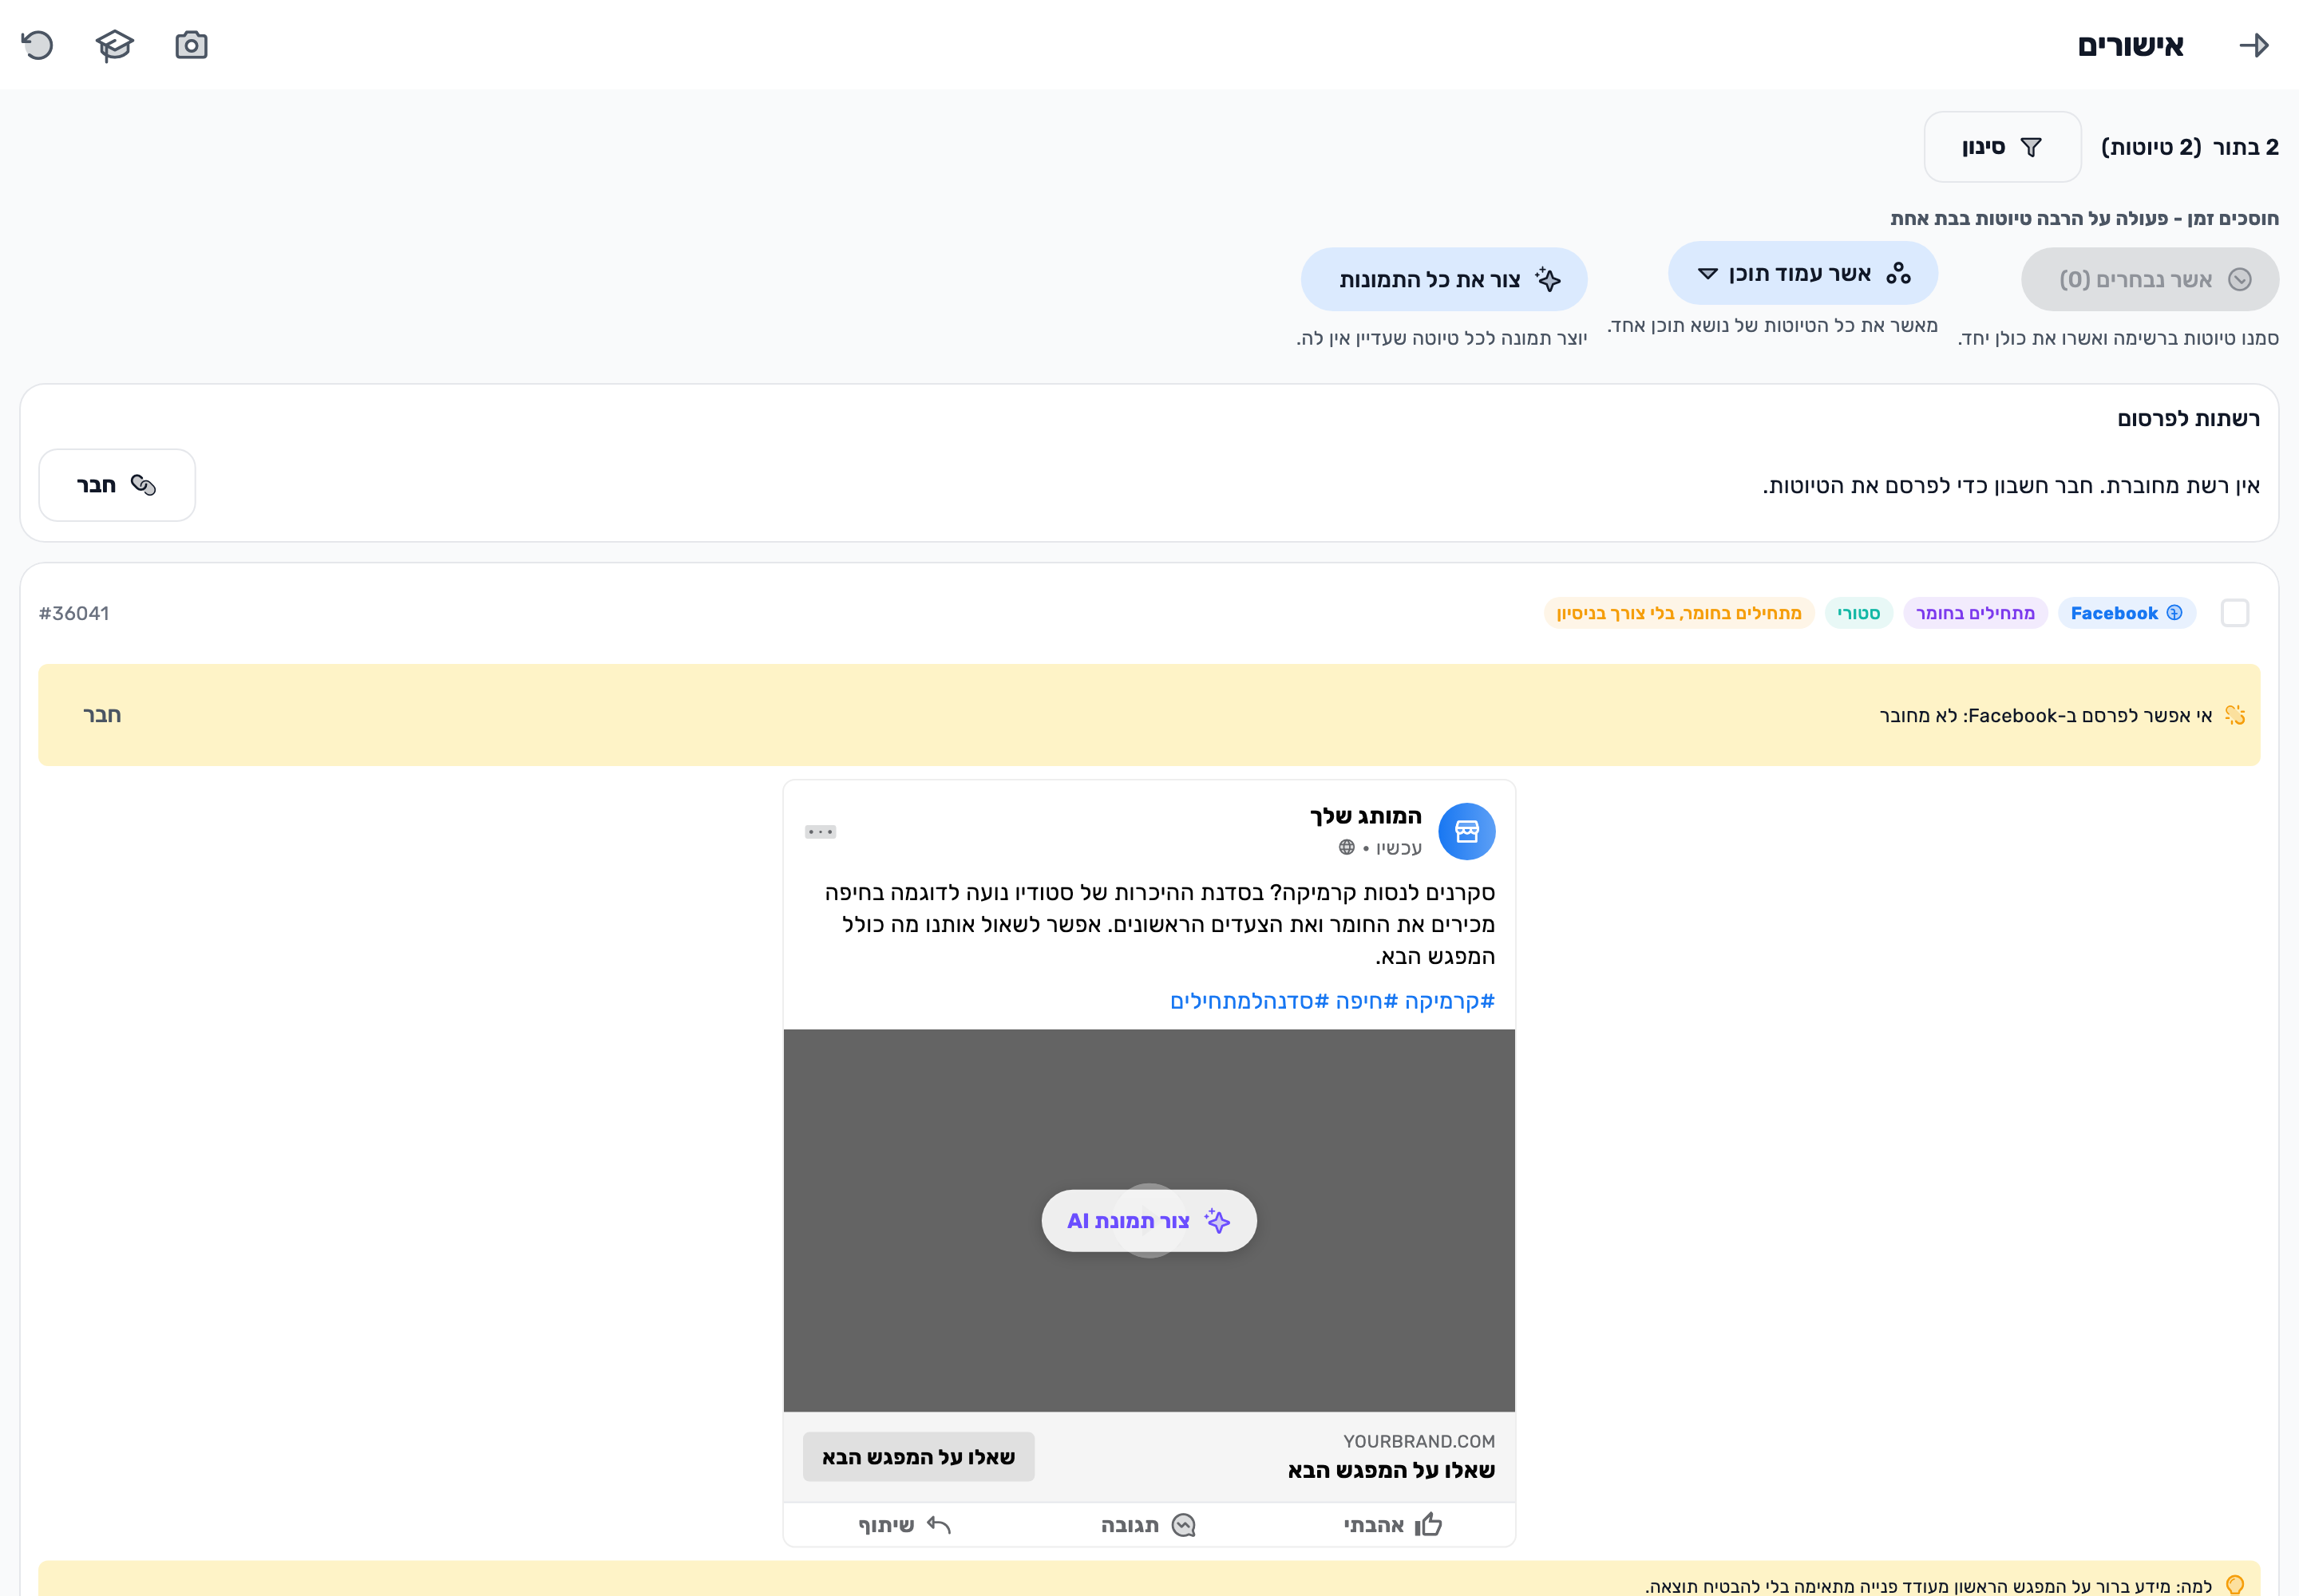
Task: Click the Facebook platform tag
Action: click(2126, 613)
